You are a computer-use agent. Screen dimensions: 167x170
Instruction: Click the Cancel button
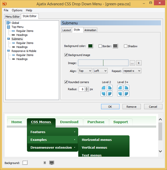[x=153, y=107]
